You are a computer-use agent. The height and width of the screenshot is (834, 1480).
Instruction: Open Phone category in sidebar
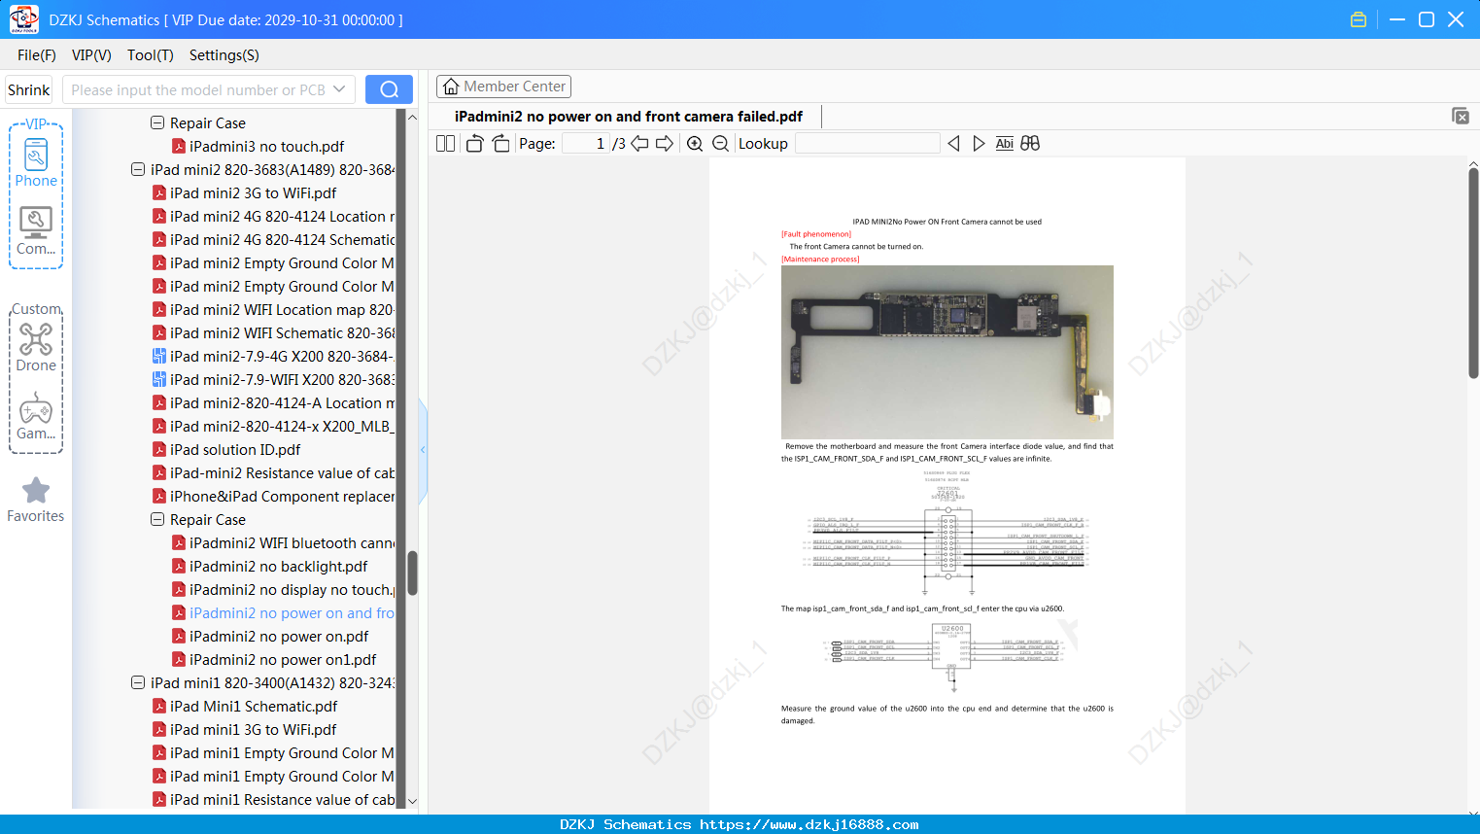(x=36, y=162)
